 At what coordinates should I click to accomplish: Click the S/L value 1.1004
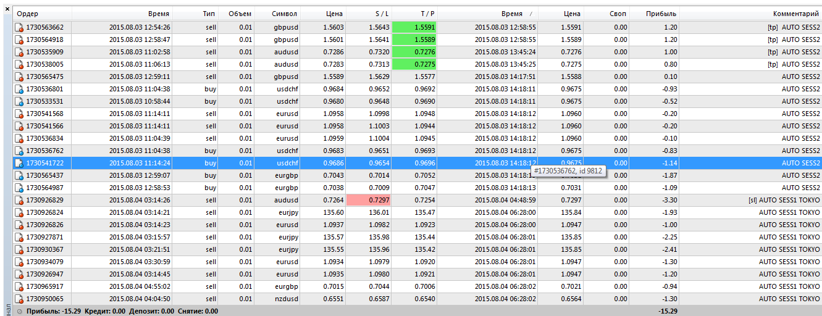[379, 138]
